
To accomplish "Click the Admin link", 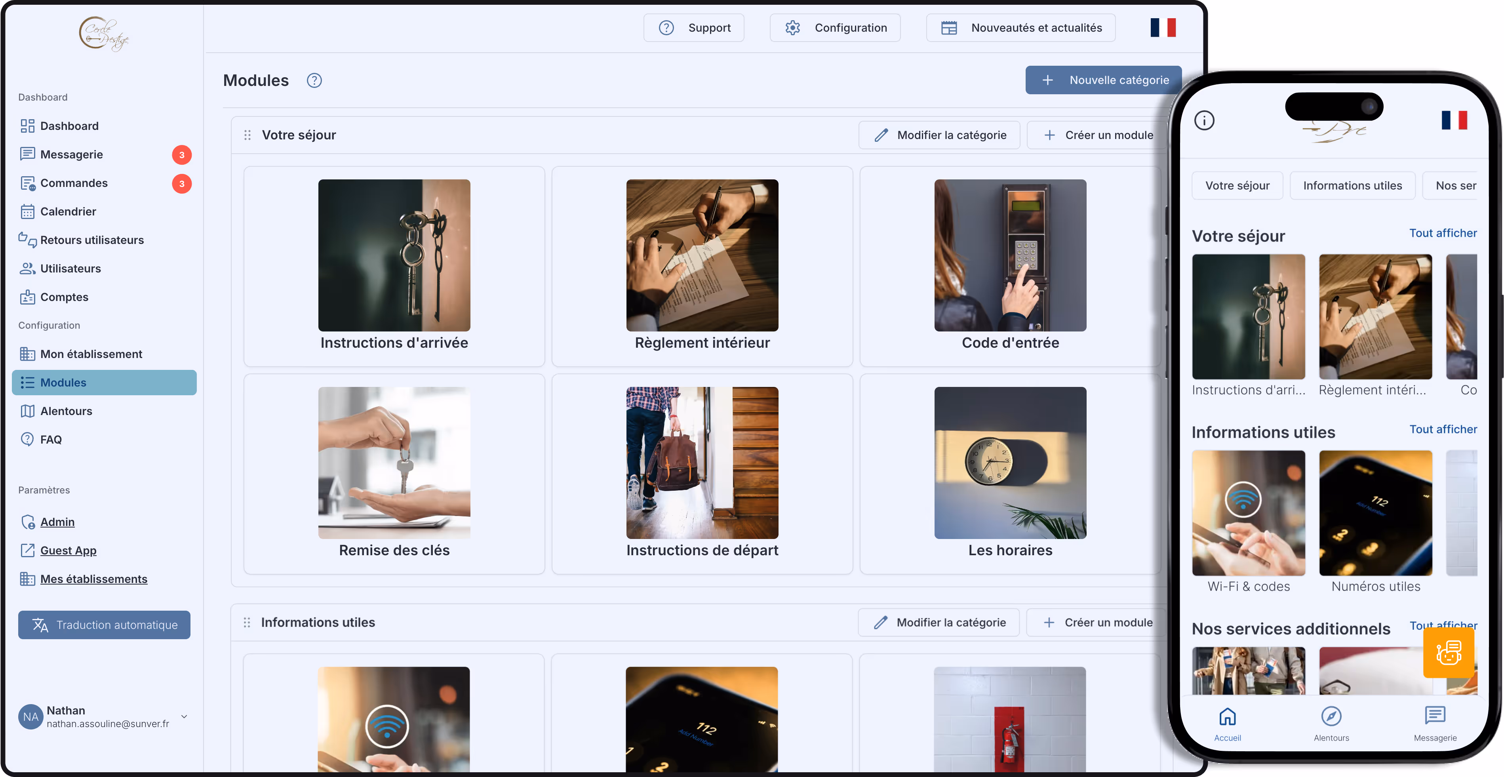I will (57, 522).
